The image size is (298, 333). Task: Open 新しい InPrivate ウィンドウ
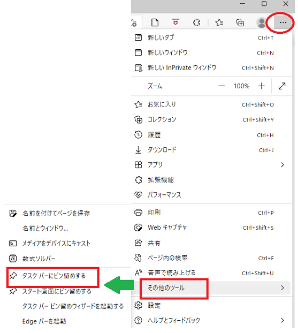click(211, 68)
